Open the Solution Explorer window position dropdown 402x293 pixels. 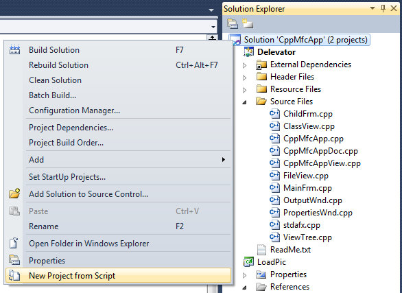pyautogui.click(x=373, y=8)
